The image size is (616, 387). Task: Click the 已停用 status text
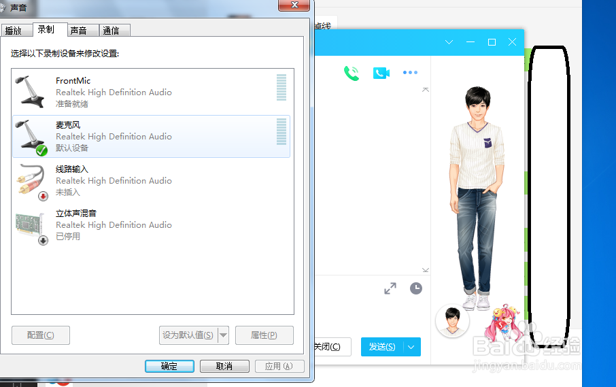(x=67, y=236)
